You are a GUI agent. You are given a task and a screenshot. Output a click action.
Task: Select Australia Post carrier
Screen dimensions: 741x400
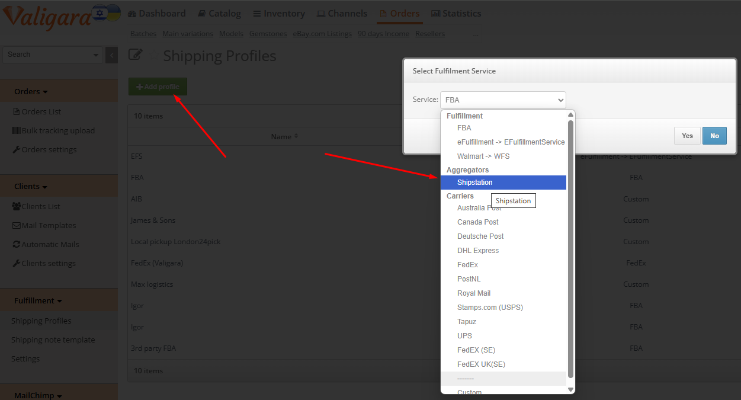tap(503, 208)
